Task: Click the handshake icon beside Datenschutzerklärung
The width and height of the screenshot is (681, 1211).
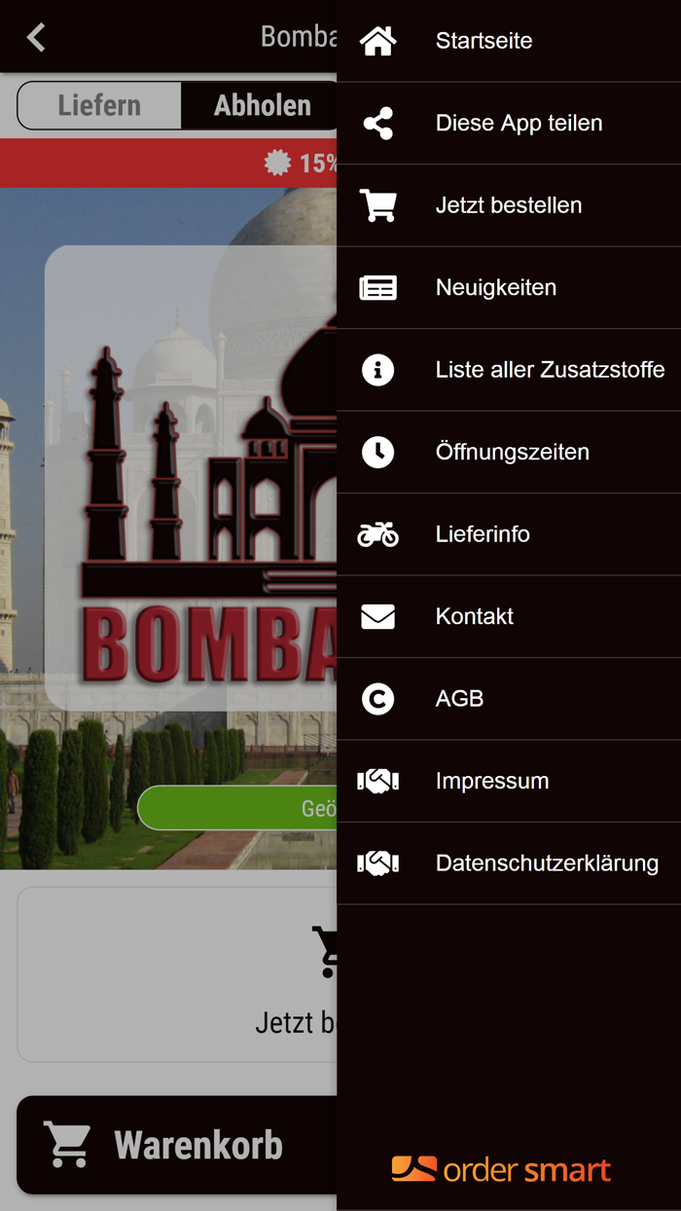Action: tap(377, 863)
